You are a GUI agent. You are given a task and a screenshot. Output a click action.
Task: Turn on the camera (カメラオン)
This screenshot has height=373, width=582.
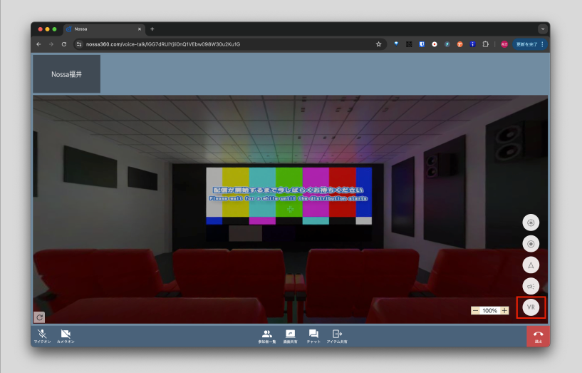pos(66,336)
